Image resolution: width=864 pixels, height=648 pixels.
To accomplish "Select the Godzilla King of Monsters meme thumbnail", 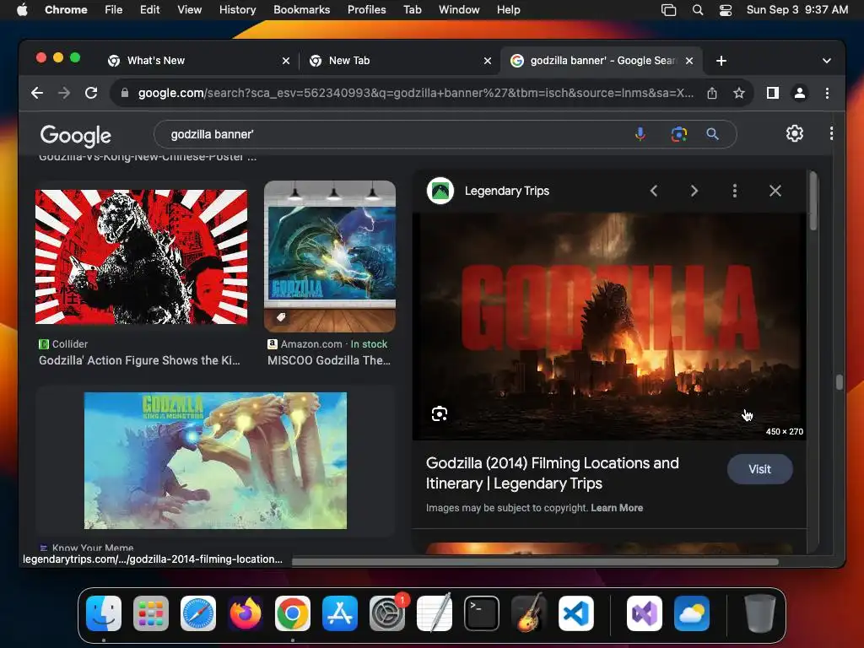I will (x=215, y=461).
